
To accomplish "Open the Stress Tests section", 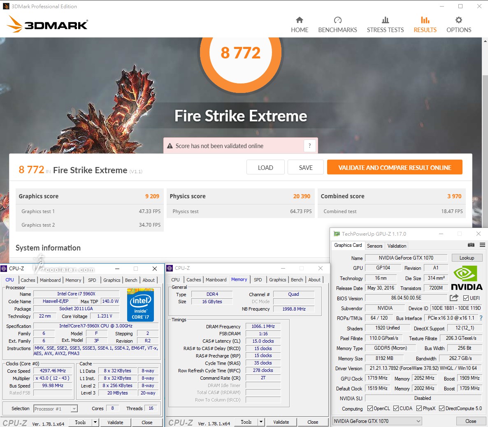I will [x=385, y=25].
